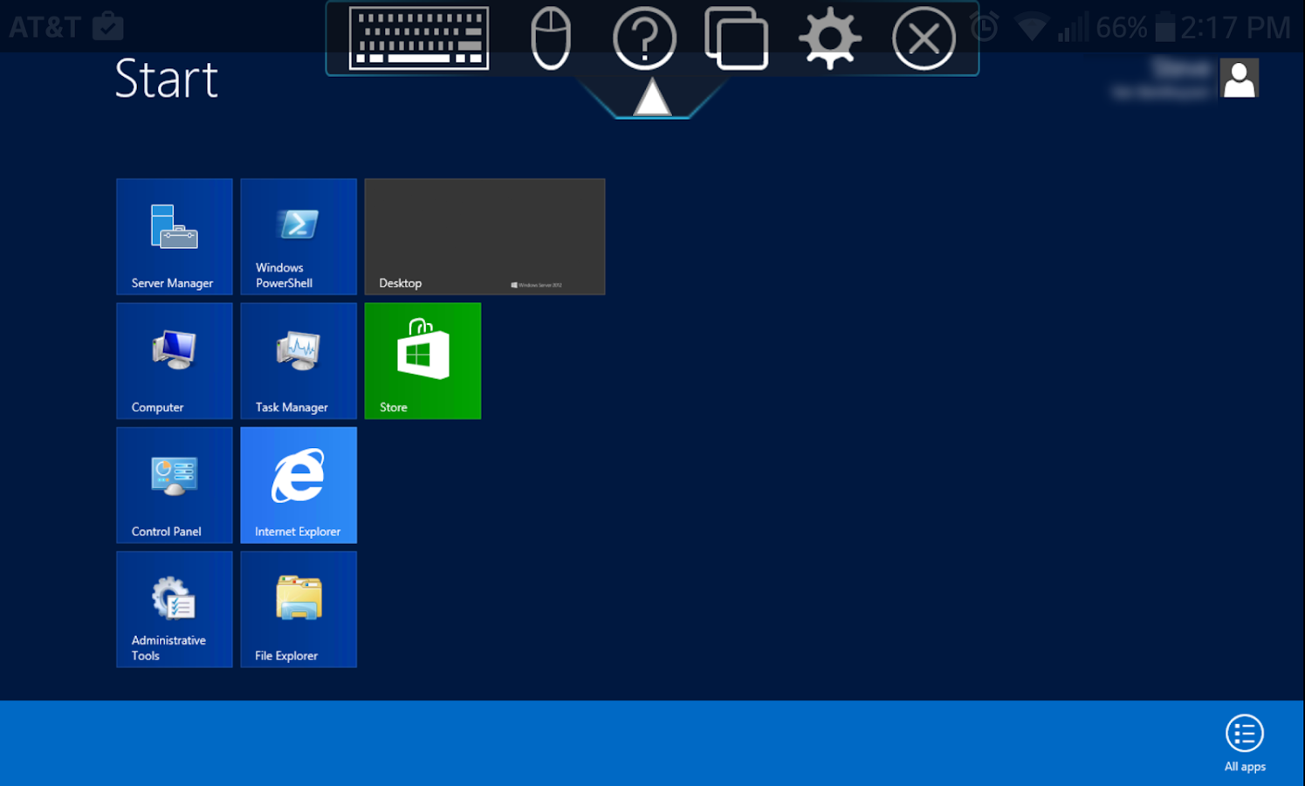Disconnect using the X circle icon
Viewport: 1305px width, 786px height.
(x=924, y=38)
